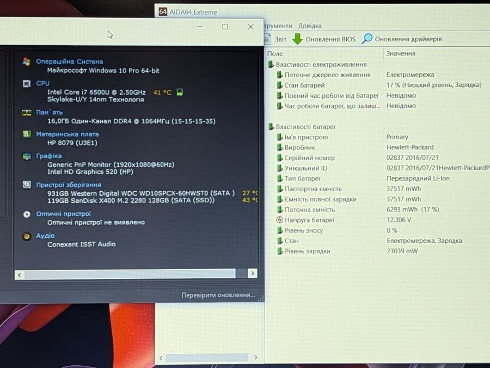Select value 17 % (Низький рівень, Зарядка)
This screenshot has width=490, height=368.
[434, 85]
